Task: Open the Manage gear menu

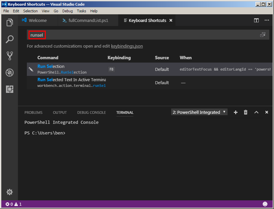Action: coord(10,192)
